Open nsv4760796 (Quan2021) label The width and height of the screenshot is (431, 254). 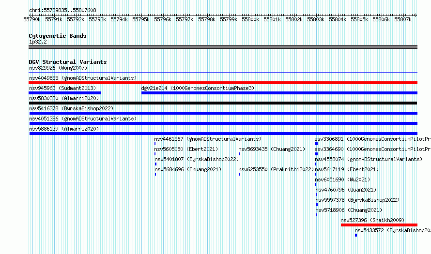[346, 190]
